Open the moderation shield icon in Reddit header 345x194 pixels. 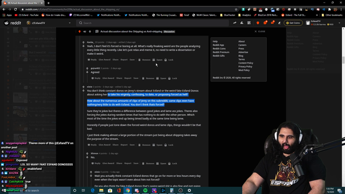258,23
